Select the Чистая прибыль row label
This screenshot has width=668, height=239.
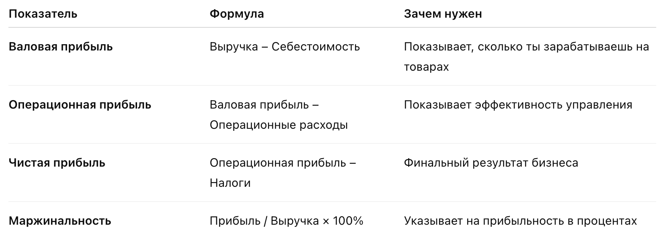point(57,163)
